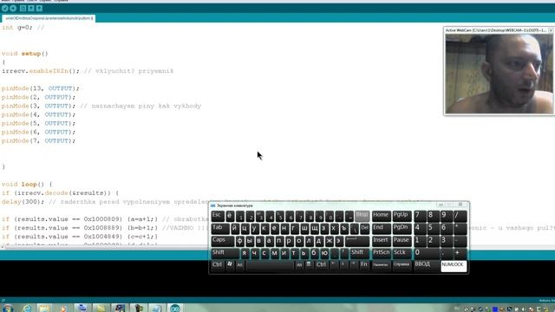
Task: Hit Bksp on the on-screen keyboard
Action: click(x=362, y=216)
